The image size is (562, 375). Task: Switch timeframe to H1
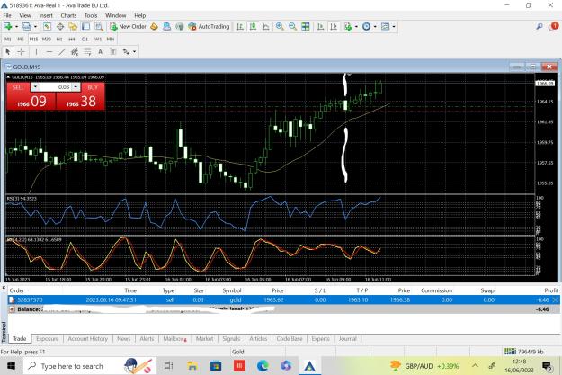click(59, 39)
